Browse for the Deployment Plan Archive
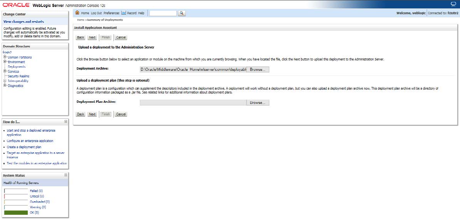The image size is (460, 219). click(258, 103)
